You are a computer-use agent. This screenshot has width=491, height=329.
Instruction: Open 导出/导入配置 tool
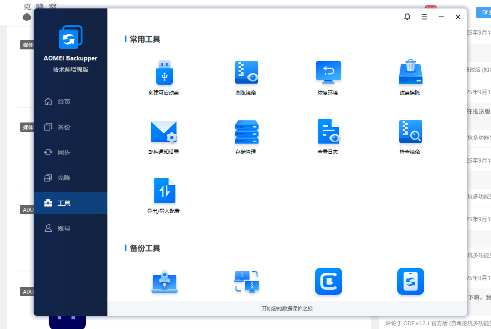pyautogui.click(x=164, y=191)
